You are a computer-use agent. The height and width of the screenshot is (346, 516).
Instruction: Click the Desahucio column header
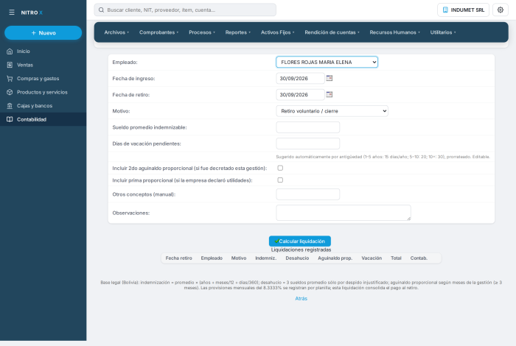(x=297, y=258)
